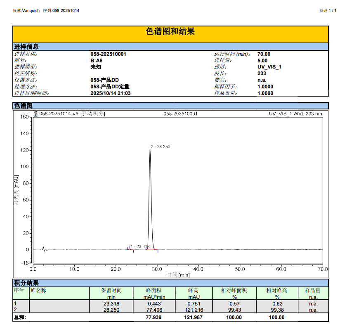Click peak label 2 - 28.250

click(161, 147)
